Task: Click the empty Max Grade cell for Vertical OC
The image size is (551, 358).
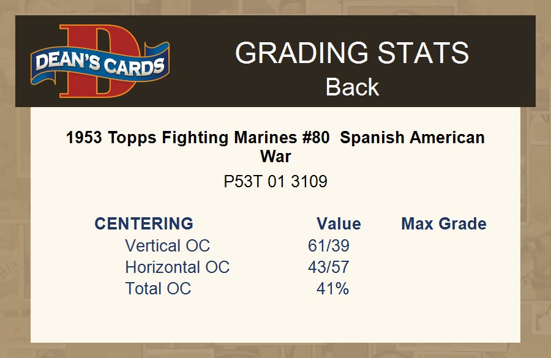Action: 444,246
